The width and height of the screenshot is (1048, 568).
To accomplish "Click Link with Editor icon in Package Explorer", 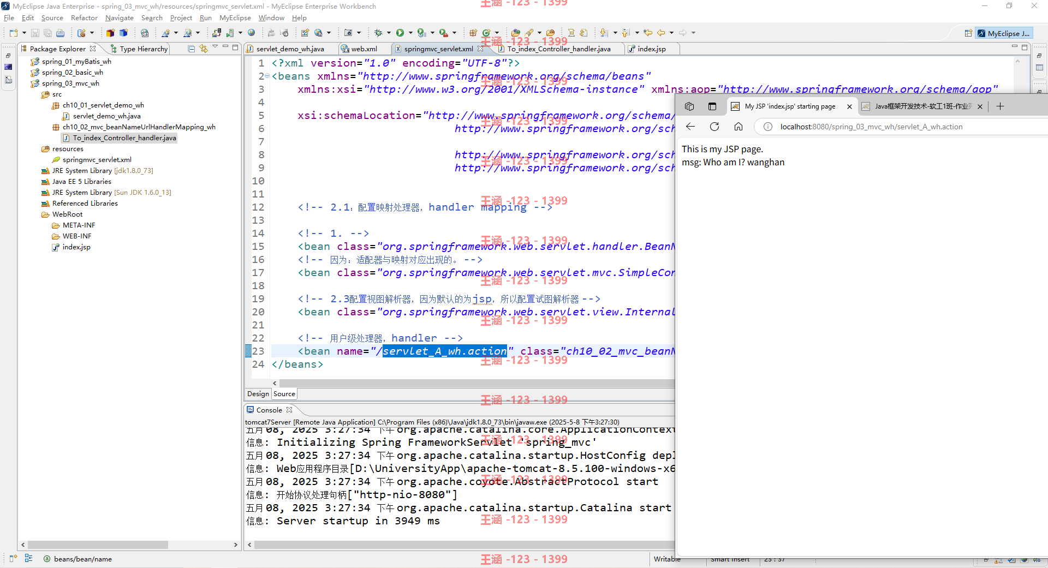I will pyautogui.click(x=204, y=49).
